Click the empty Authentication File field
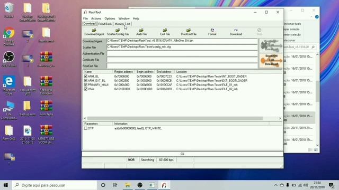The height and width of the screenshot is (190, 339). pos(182,53)
